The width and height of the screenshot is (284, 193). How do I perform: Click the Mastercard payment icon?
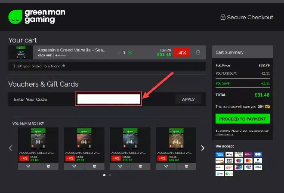pyautogui.click(x=248, y=161)
